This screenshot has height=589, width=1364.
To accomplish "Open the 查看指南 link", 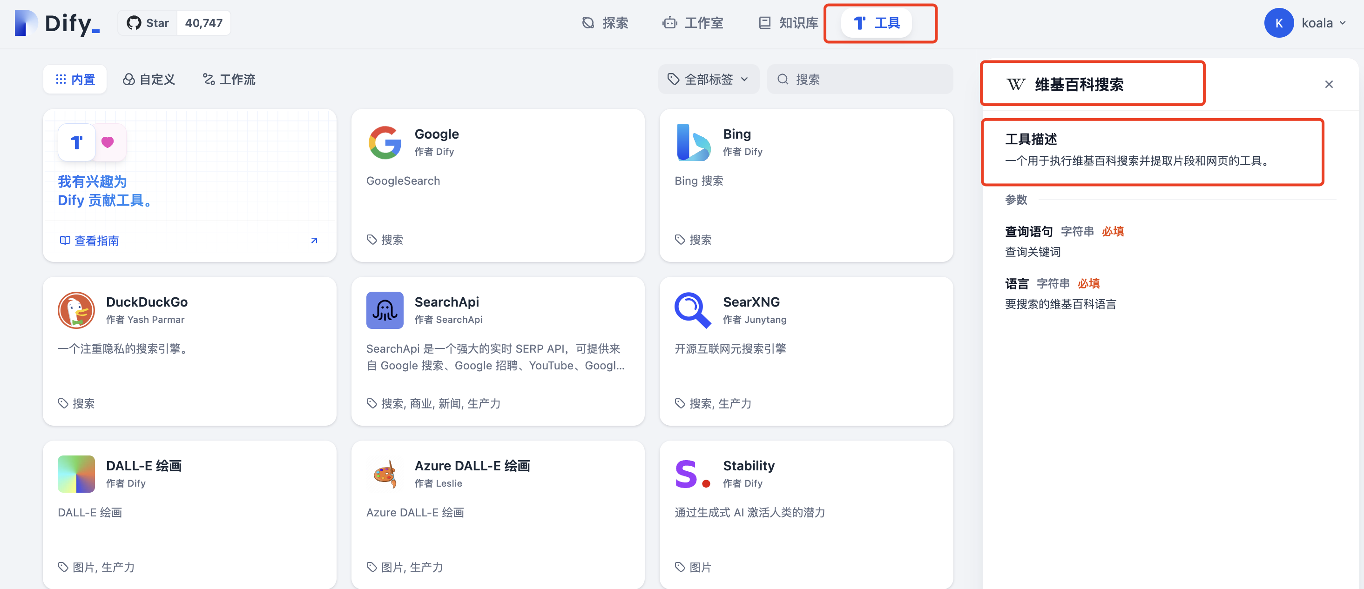I will 96,241.
